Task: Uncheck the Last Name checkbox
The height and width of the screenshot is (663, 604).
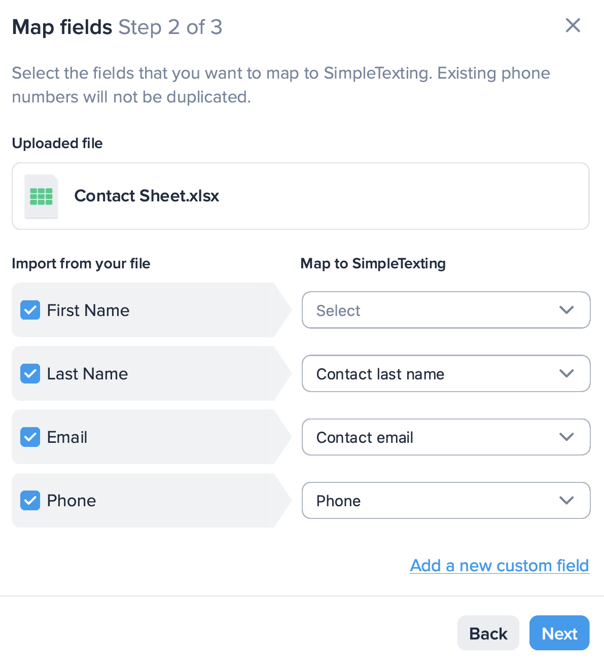Action: 30,373
